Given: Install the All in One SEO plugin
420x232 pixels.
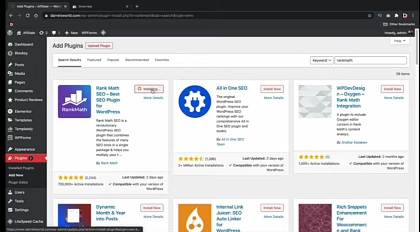Looking at the screenshot, I should [x=272, y=89].
